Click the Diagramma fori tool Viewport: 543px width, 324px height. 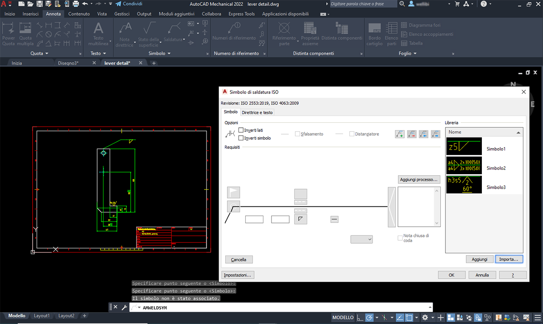421,25
